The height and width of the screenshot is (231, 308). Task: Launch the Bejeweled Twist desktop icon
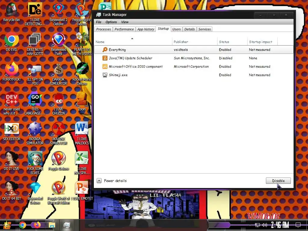(59, 44)
